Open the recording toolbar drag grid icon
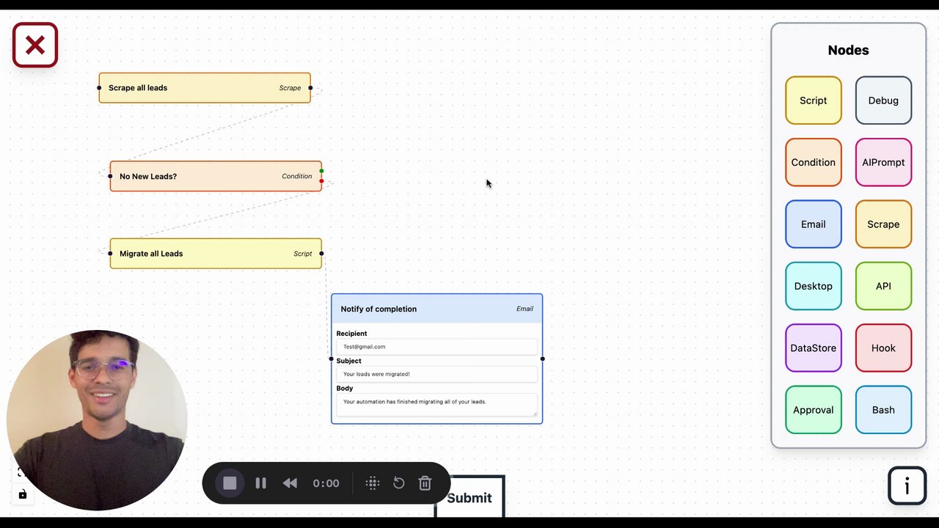The image size is (939, 528). pos(373,483)
